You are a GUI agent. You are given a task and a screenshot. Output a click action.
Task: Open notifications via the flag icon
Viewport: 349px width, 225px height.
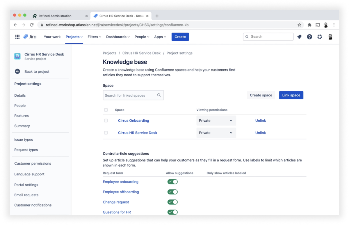tap(299, 37)
